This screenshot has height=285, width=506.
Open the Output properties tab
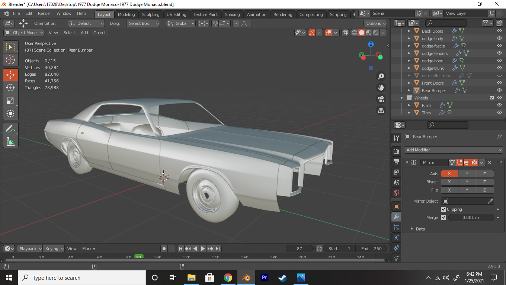coord(396,162)
